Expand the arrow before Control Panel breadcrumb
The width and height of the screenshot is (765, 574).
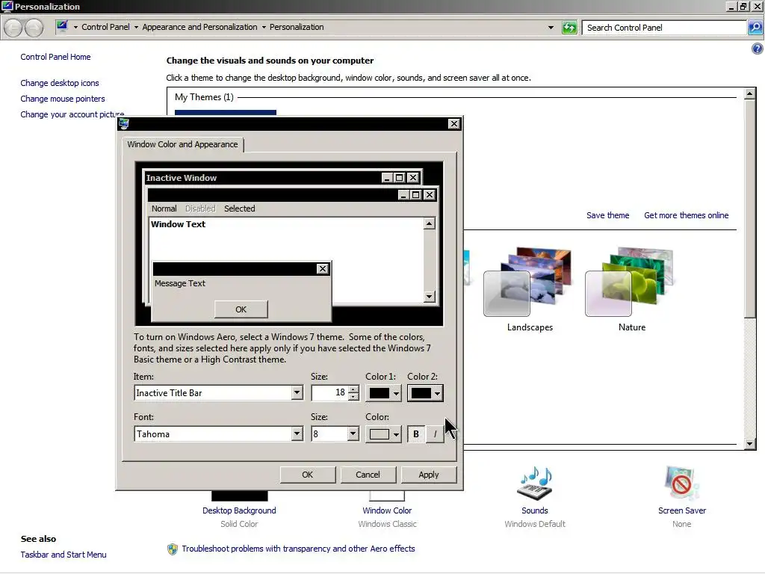[75, 28]
